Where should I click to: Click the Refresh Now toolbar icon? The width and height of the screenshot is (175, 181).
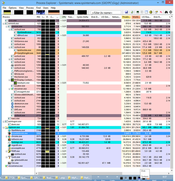132,12
